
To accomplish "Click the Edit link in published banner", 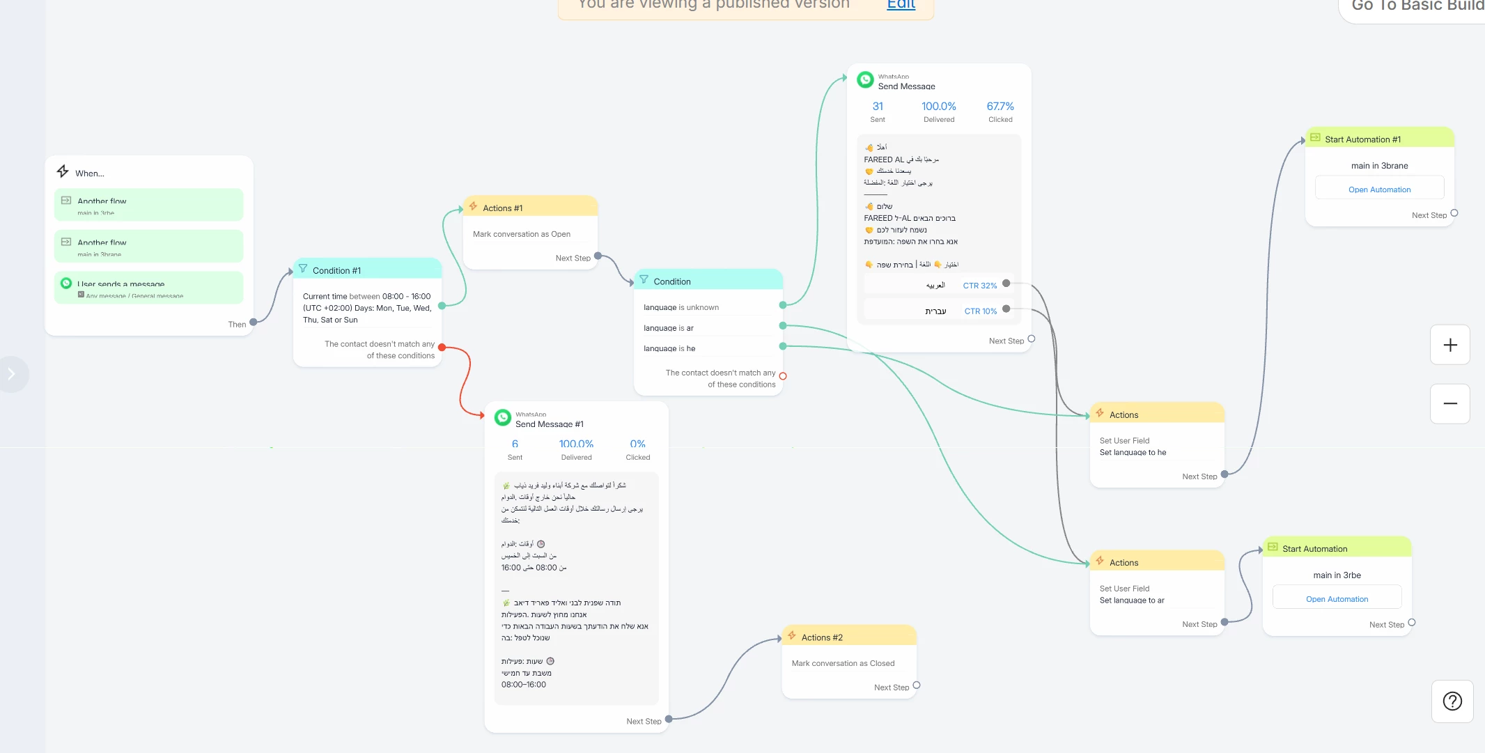I will coord(901,6).
